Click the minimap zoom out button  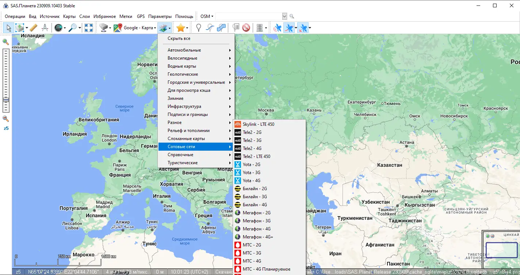492,236
